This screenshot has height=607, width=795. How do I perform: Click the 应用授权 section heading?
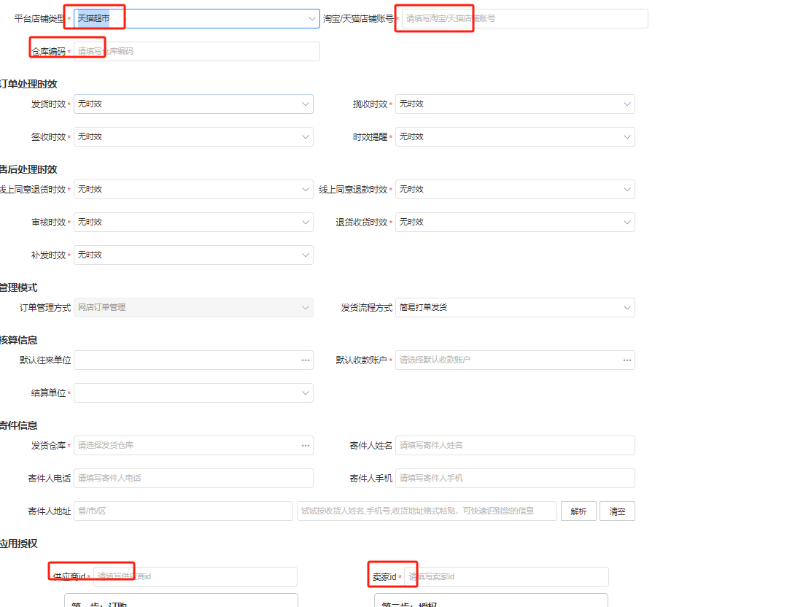point(19,544)
